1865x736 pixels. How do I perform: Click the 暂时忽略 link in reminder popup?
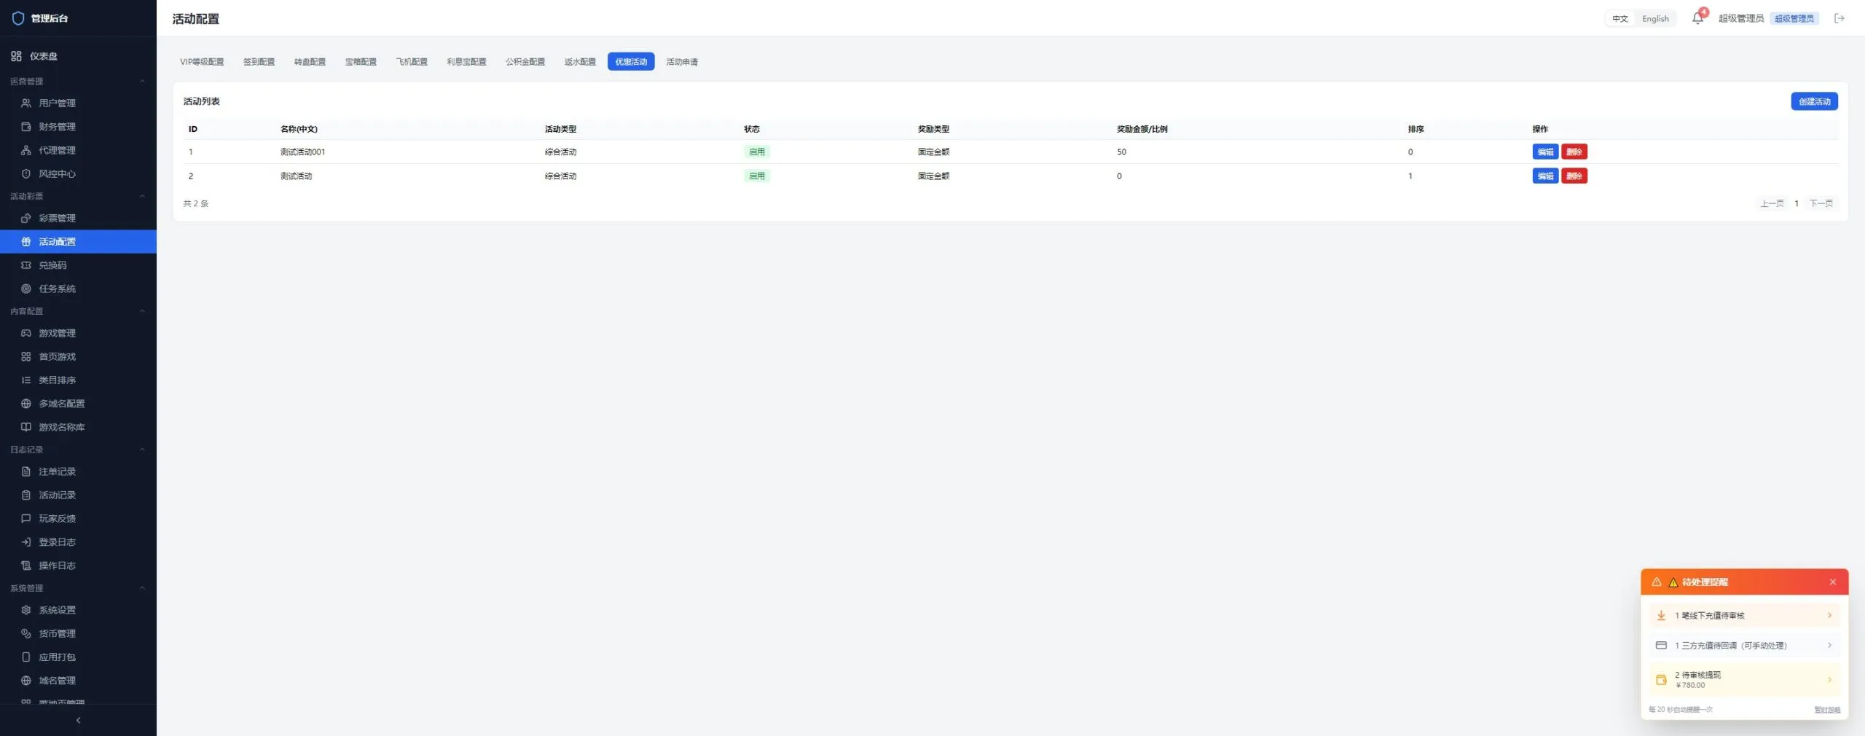click(1826, 710)
